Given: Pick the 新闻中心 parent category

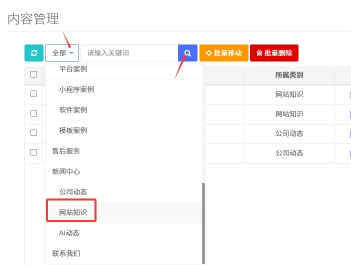Looking at the screenshot, I should click(x=66, y=171).
